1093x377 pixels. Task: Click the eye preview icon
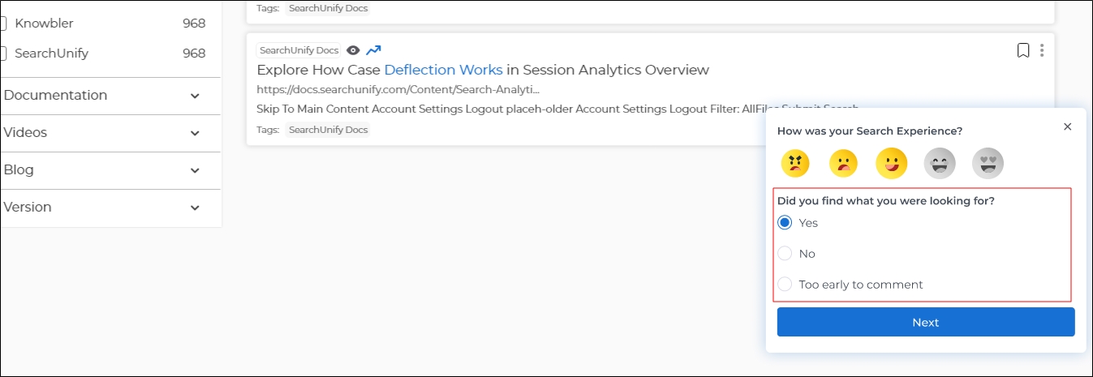coord(353,50)
